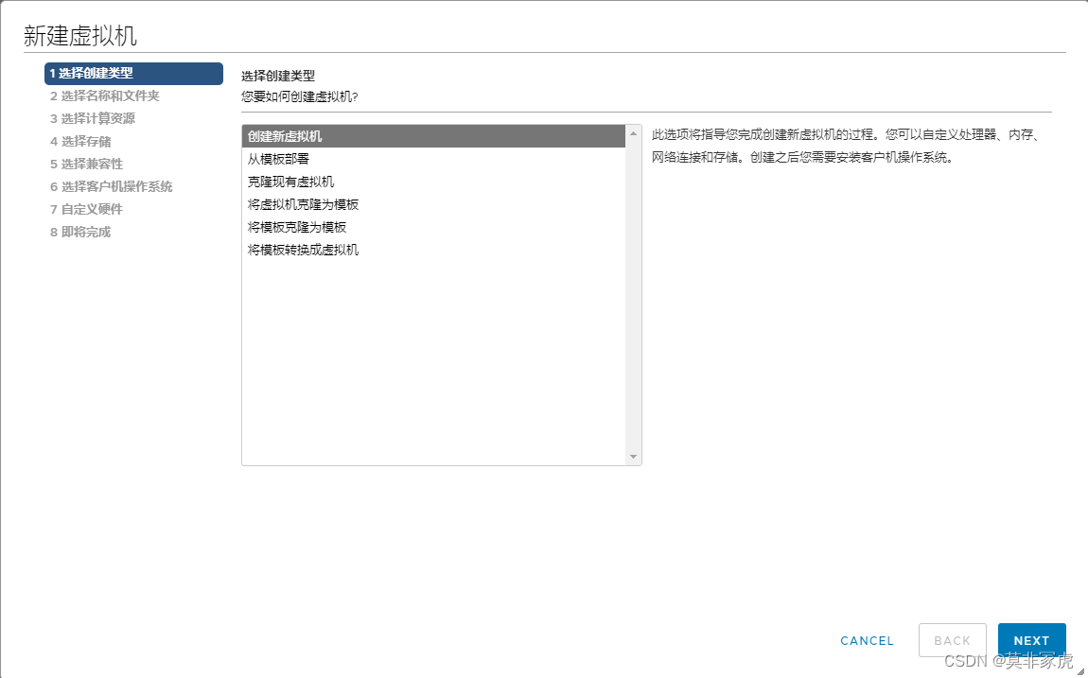This screenshot has width=1088, height=678.
Task: Click the NEXT button
Action: pyautogui.click(x=1032, y=640)
